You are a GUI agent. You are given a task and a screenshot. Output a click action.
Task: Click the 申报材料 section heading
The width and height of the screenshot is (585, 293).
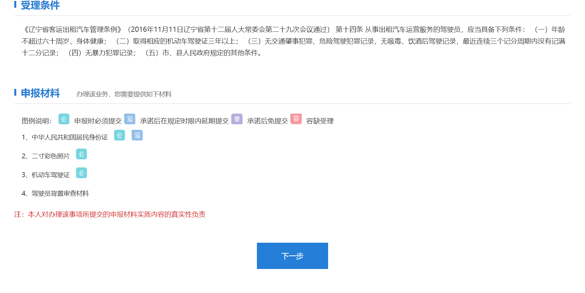pos(40,93)
